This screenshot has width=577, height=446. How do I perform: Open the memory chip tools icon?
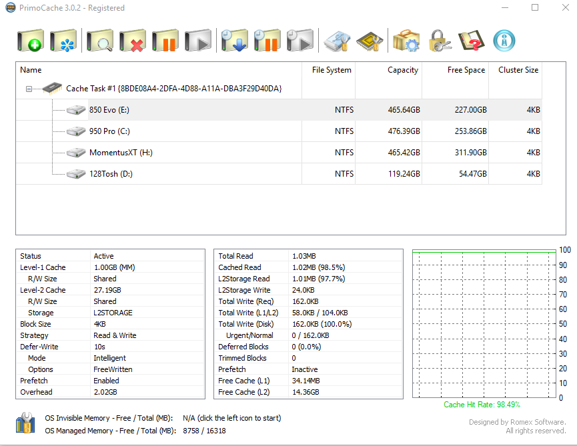[370, 41]
